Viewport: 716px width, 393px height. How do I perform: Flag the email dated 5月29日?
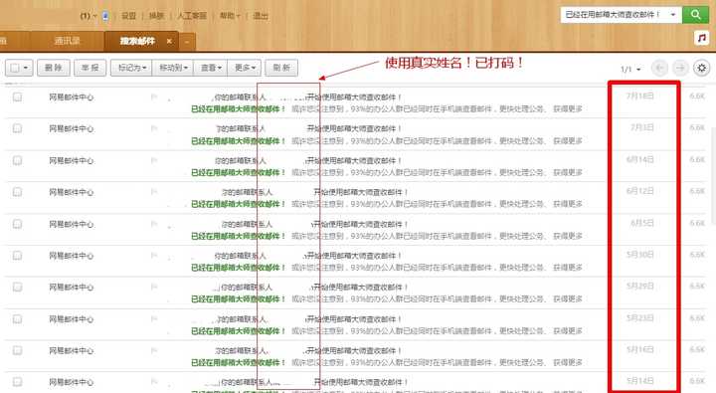(154, 287)
